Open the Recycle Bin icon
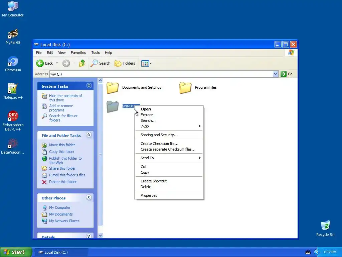Image resolution: width=342 pixels, height=257 pixels. pos(325,228)
